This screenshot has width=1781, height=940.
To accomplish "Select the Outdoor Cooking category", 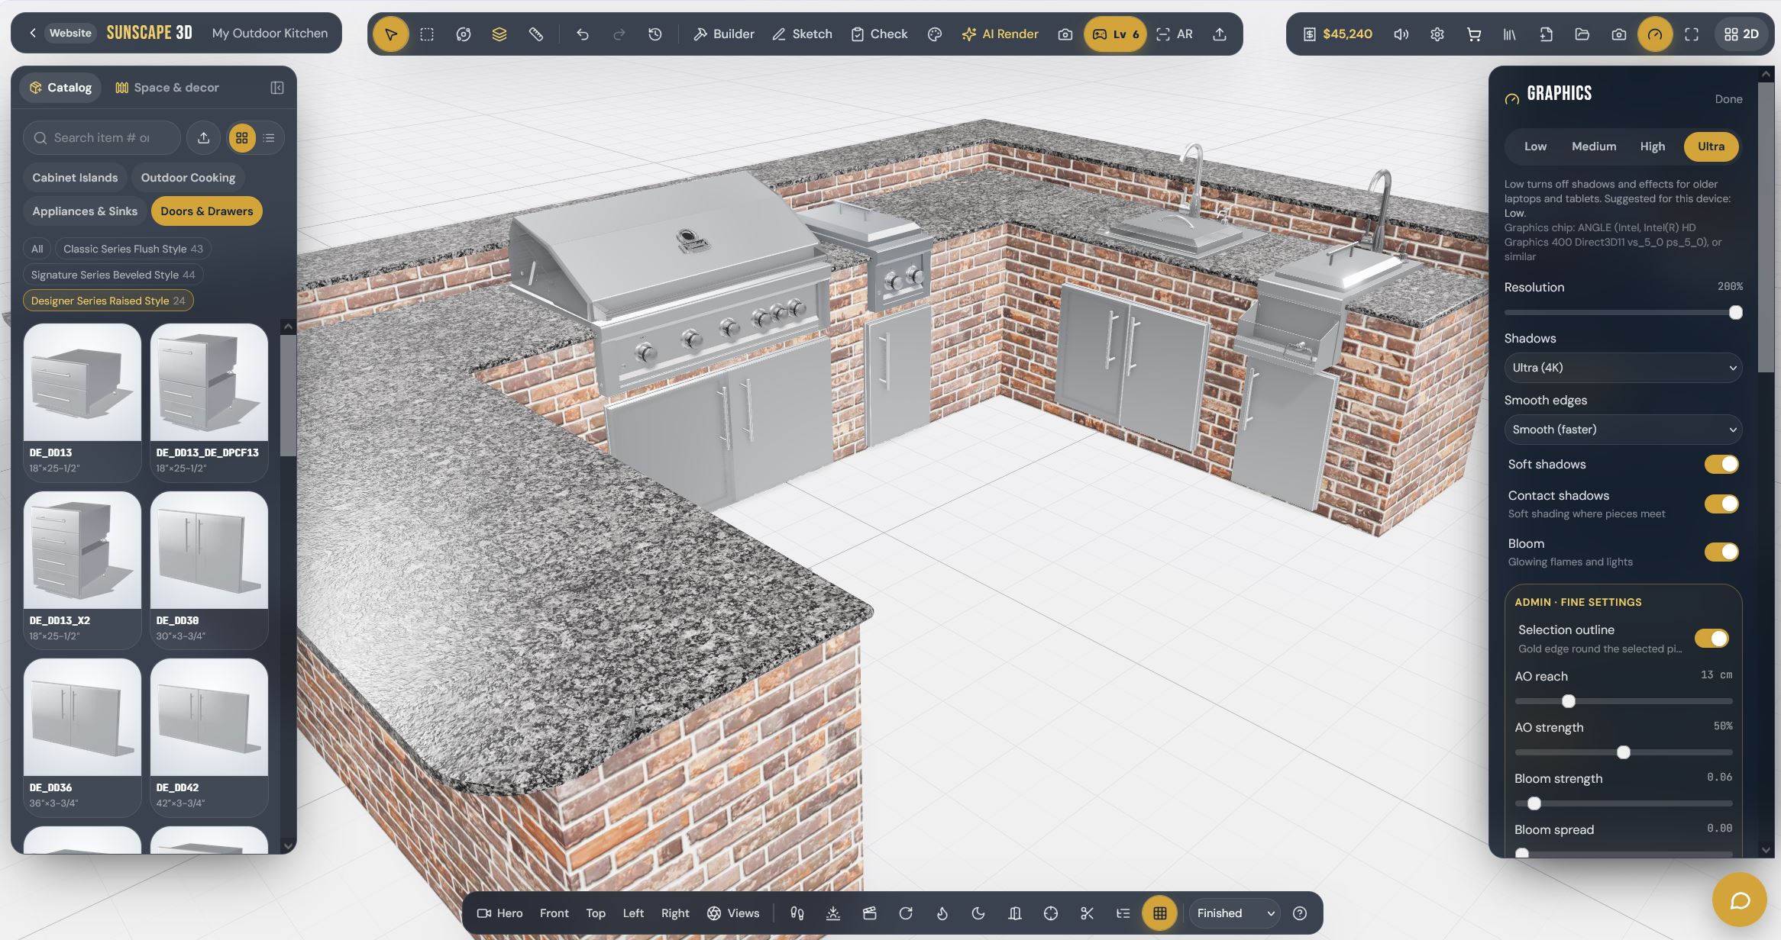I will (188, 178).
